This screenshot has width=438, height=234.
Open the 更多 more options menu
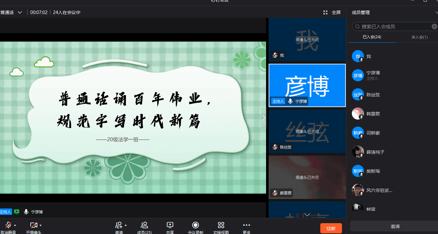(247, 225)
